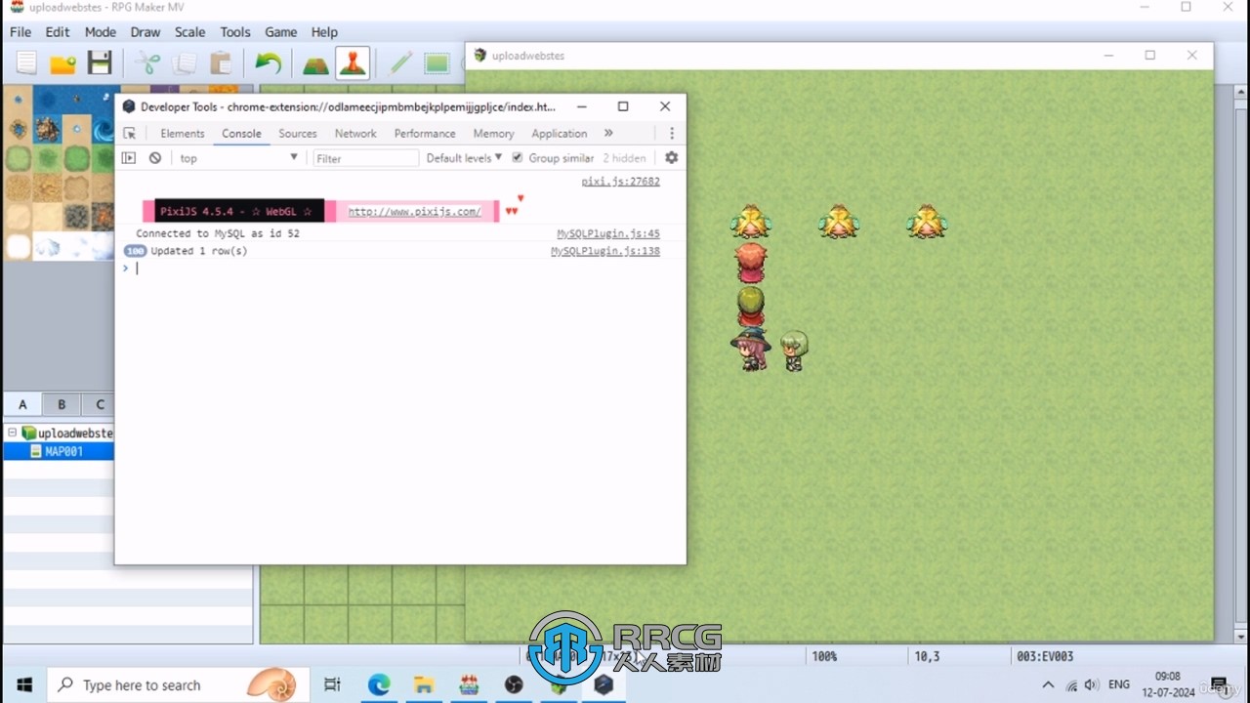The height and width of the screenshot is (703, 1250).
Task: Open File Explorer from taskbar
Action: pos(423,684)
